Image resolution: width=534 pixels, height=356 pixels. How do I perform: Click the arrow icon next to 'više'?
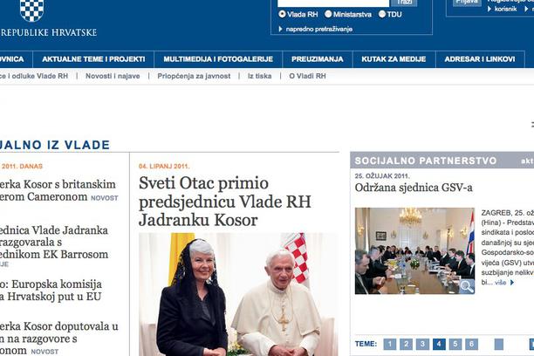[511, 283]
